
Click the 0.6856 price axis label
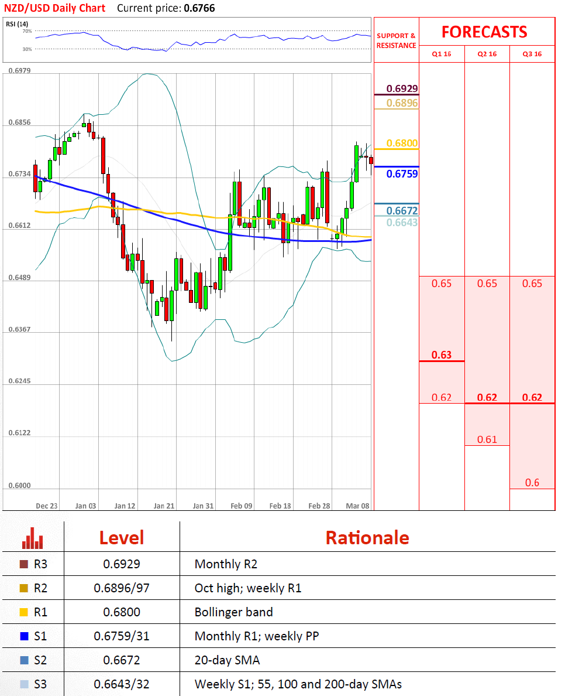pyautogui.click(x=19, y=122)
